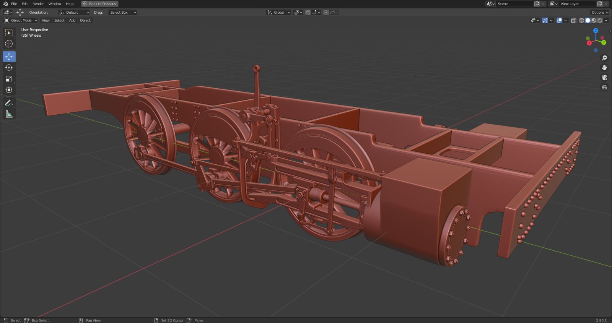Select the Cursor tool in the toolbar
Image resolution: width=612 pixels, height=323 pixels.
coord(9,44)
